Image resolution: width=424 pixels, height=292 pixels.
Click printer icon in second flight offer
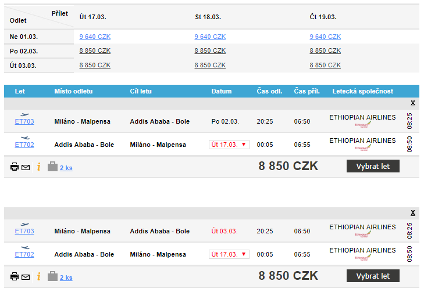pos(15,277)
